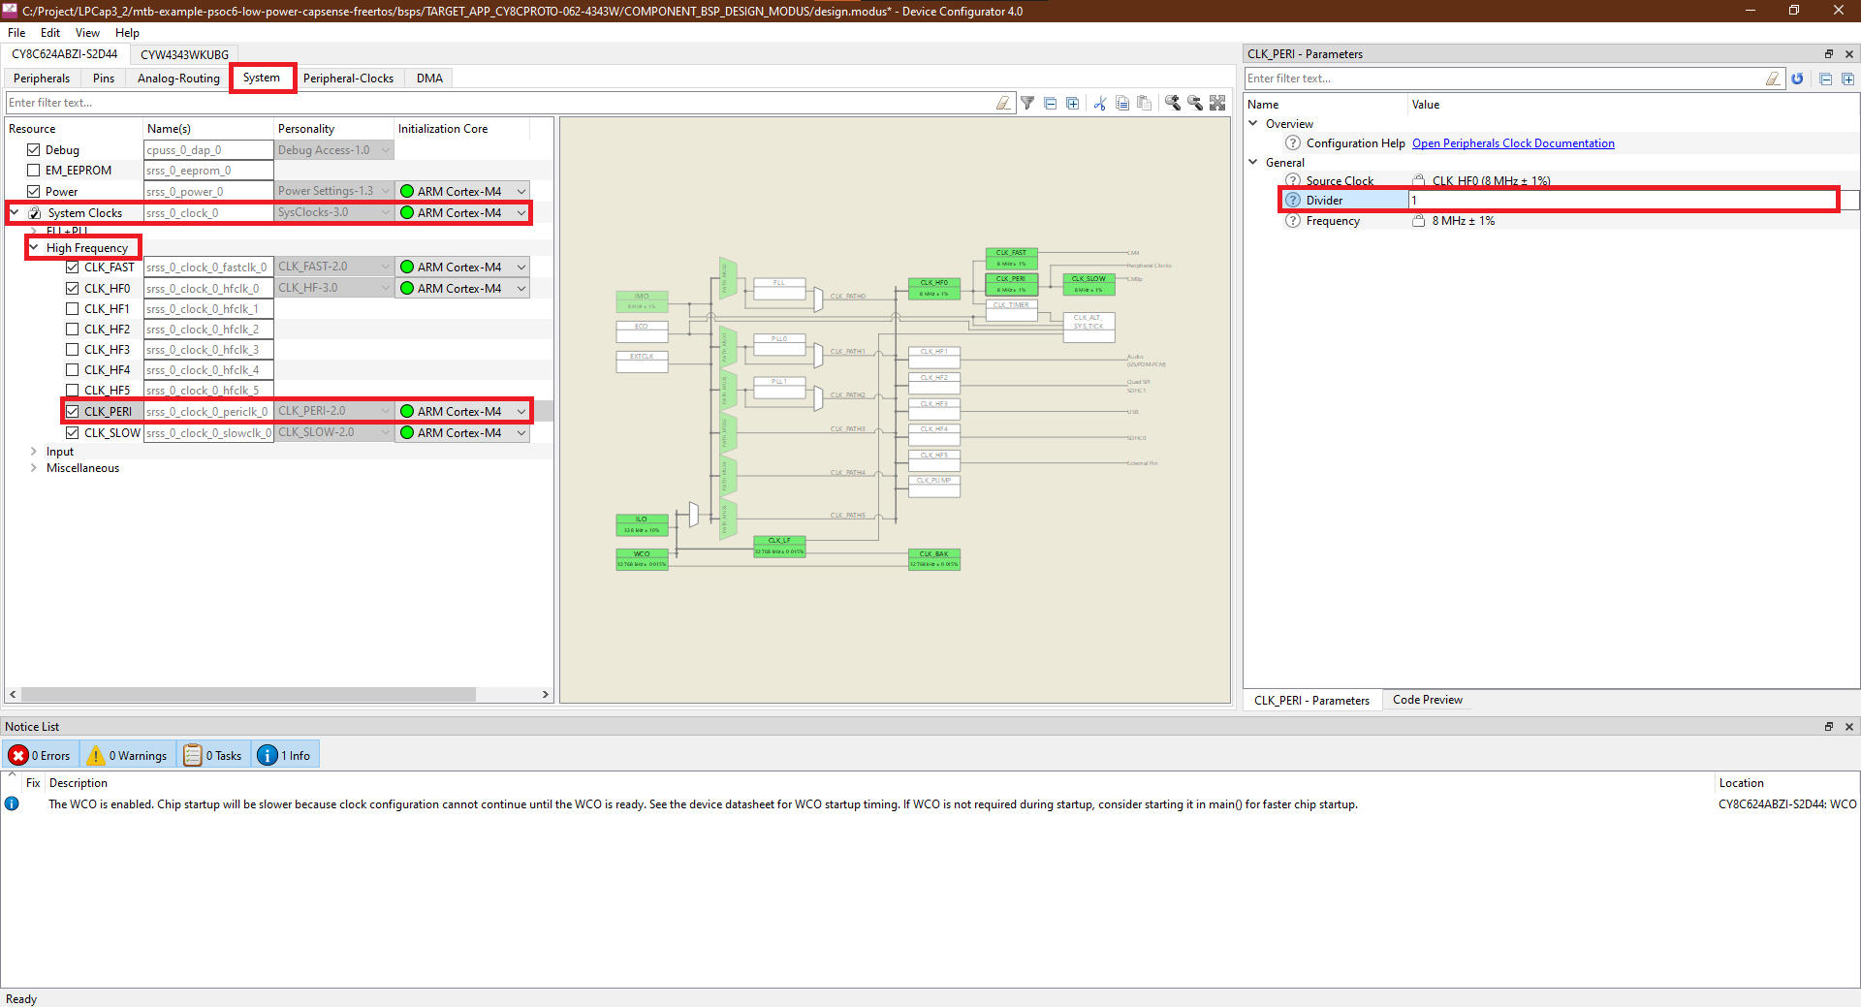Zoom out of the clock diagram
This screenshot has height=1007, width=1861.
click(x=1195, y=103)
